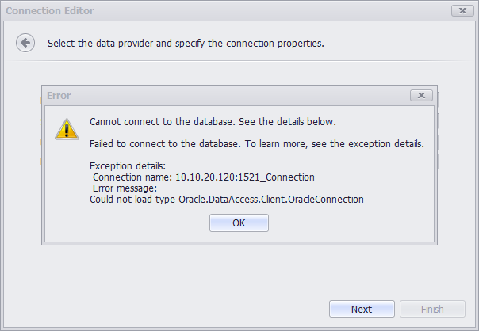479x331 pixels.
Task: Click 'Select the data provider' instruction text
Action: [100, 44]
